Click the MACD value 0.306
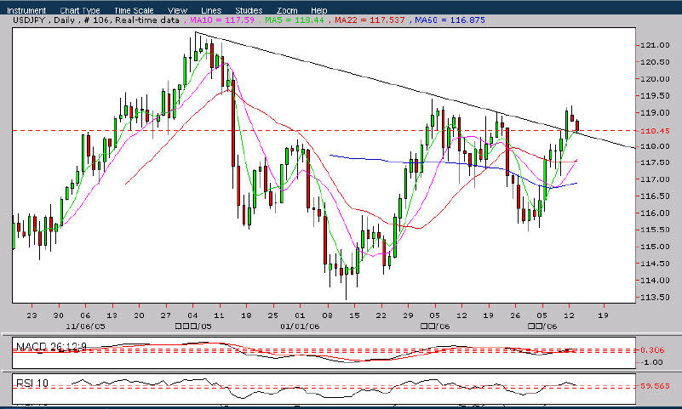The width and height of the screenshot is (682, 409). (x=652, y=350)
